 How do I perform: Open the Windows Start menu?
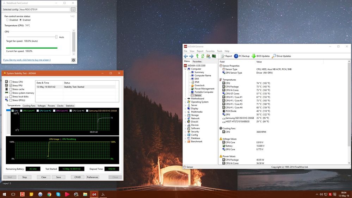pos(4,194)
